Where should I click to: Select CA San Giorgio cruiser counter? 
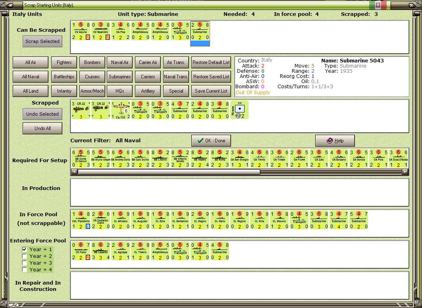pos(239,159)
